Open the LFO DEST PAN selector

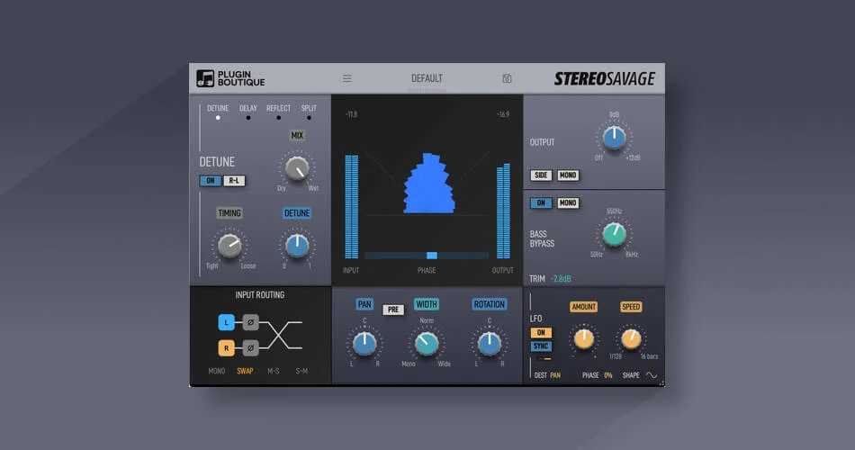(555, 375)
